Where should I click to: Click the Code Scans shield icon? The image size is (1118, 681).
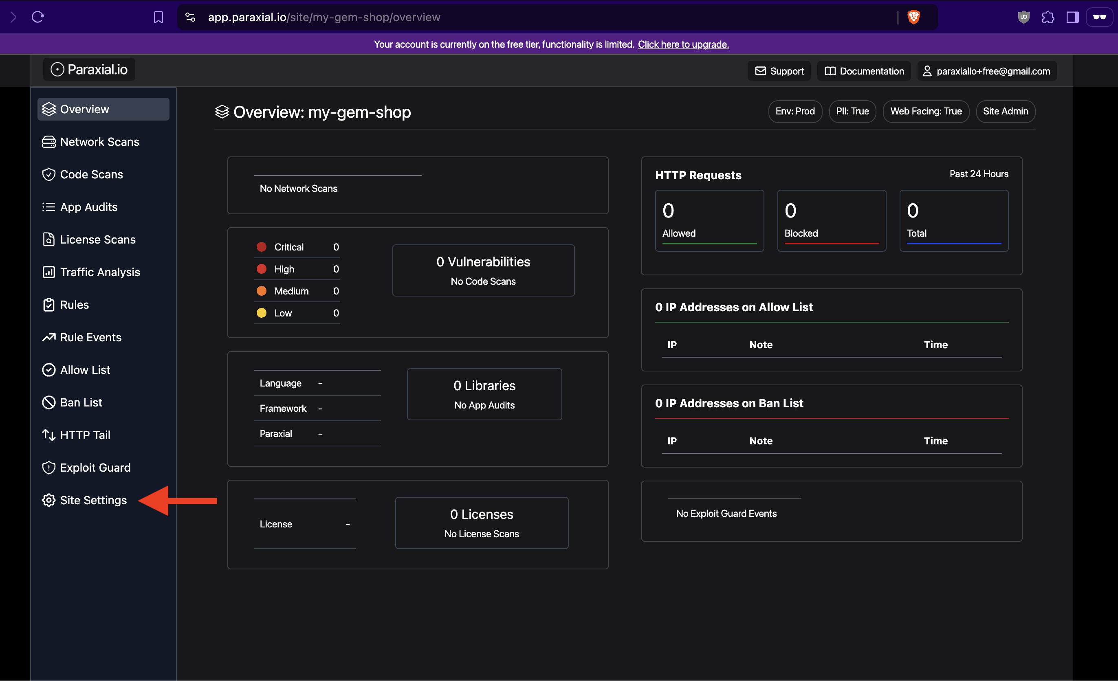click(48, 175)
